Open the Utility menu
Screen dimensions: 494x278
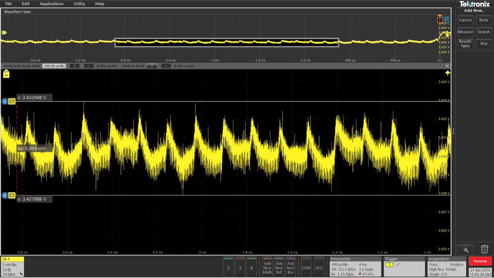click(79, 4)
